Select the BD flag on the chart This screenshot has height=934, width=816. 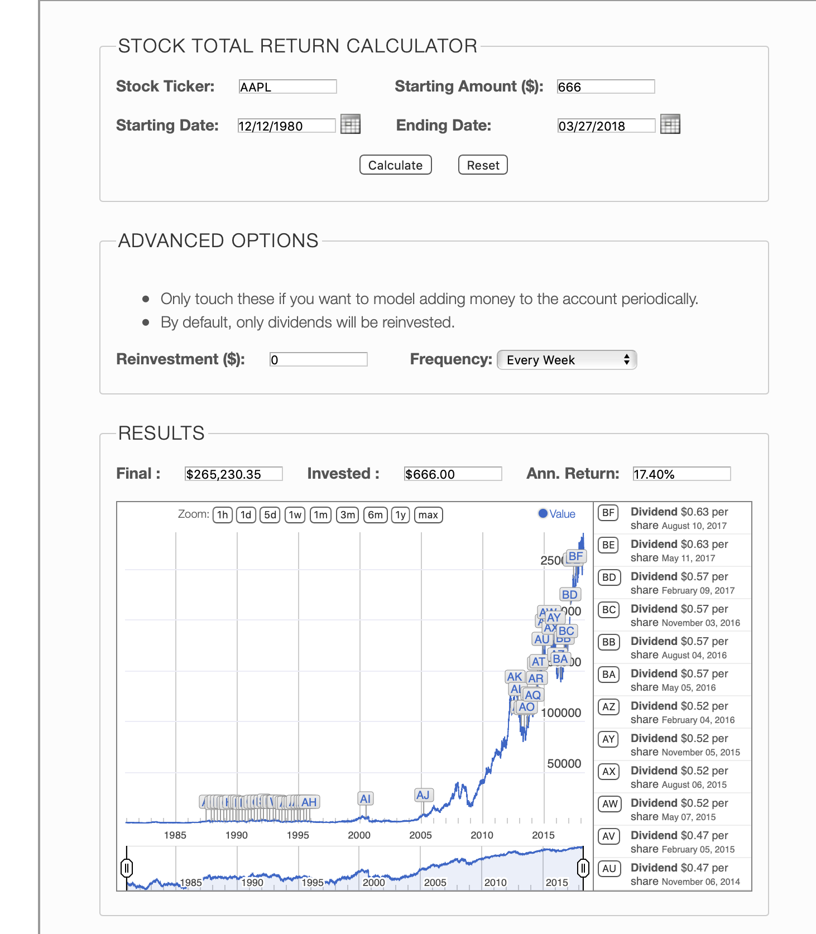coord(570,594)
